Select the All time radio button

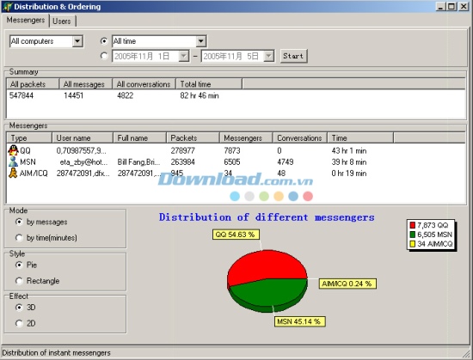point(104,41)
